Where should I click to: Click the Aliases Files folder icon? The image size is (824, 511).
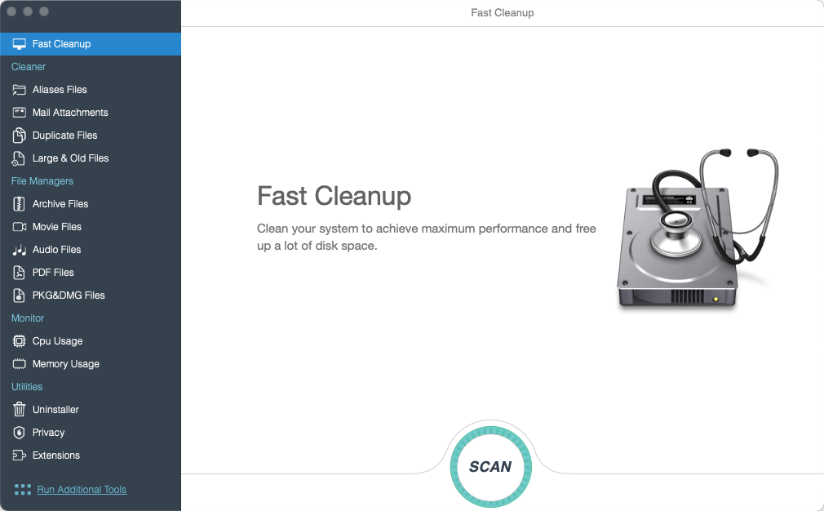click(19, 90)
